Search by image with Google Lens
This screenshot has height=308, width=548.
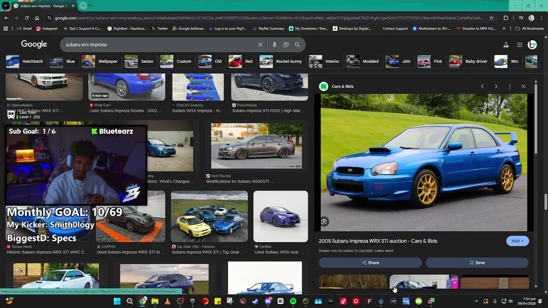click(286, 44)
